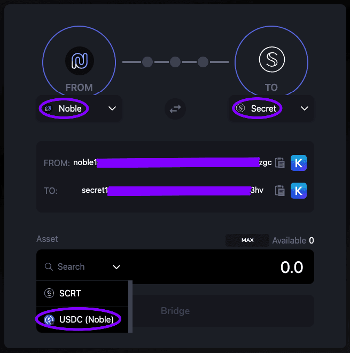350x353 pixels.
Task: Click the Noble logo in FROM circle
Action: (79, 60)
